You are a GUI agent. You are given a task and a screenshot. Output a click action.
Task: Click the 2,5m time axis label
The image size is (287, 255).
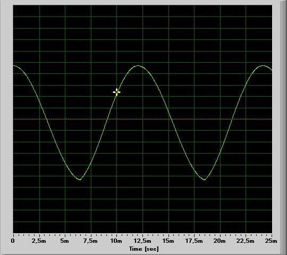[x=39, y=241]
